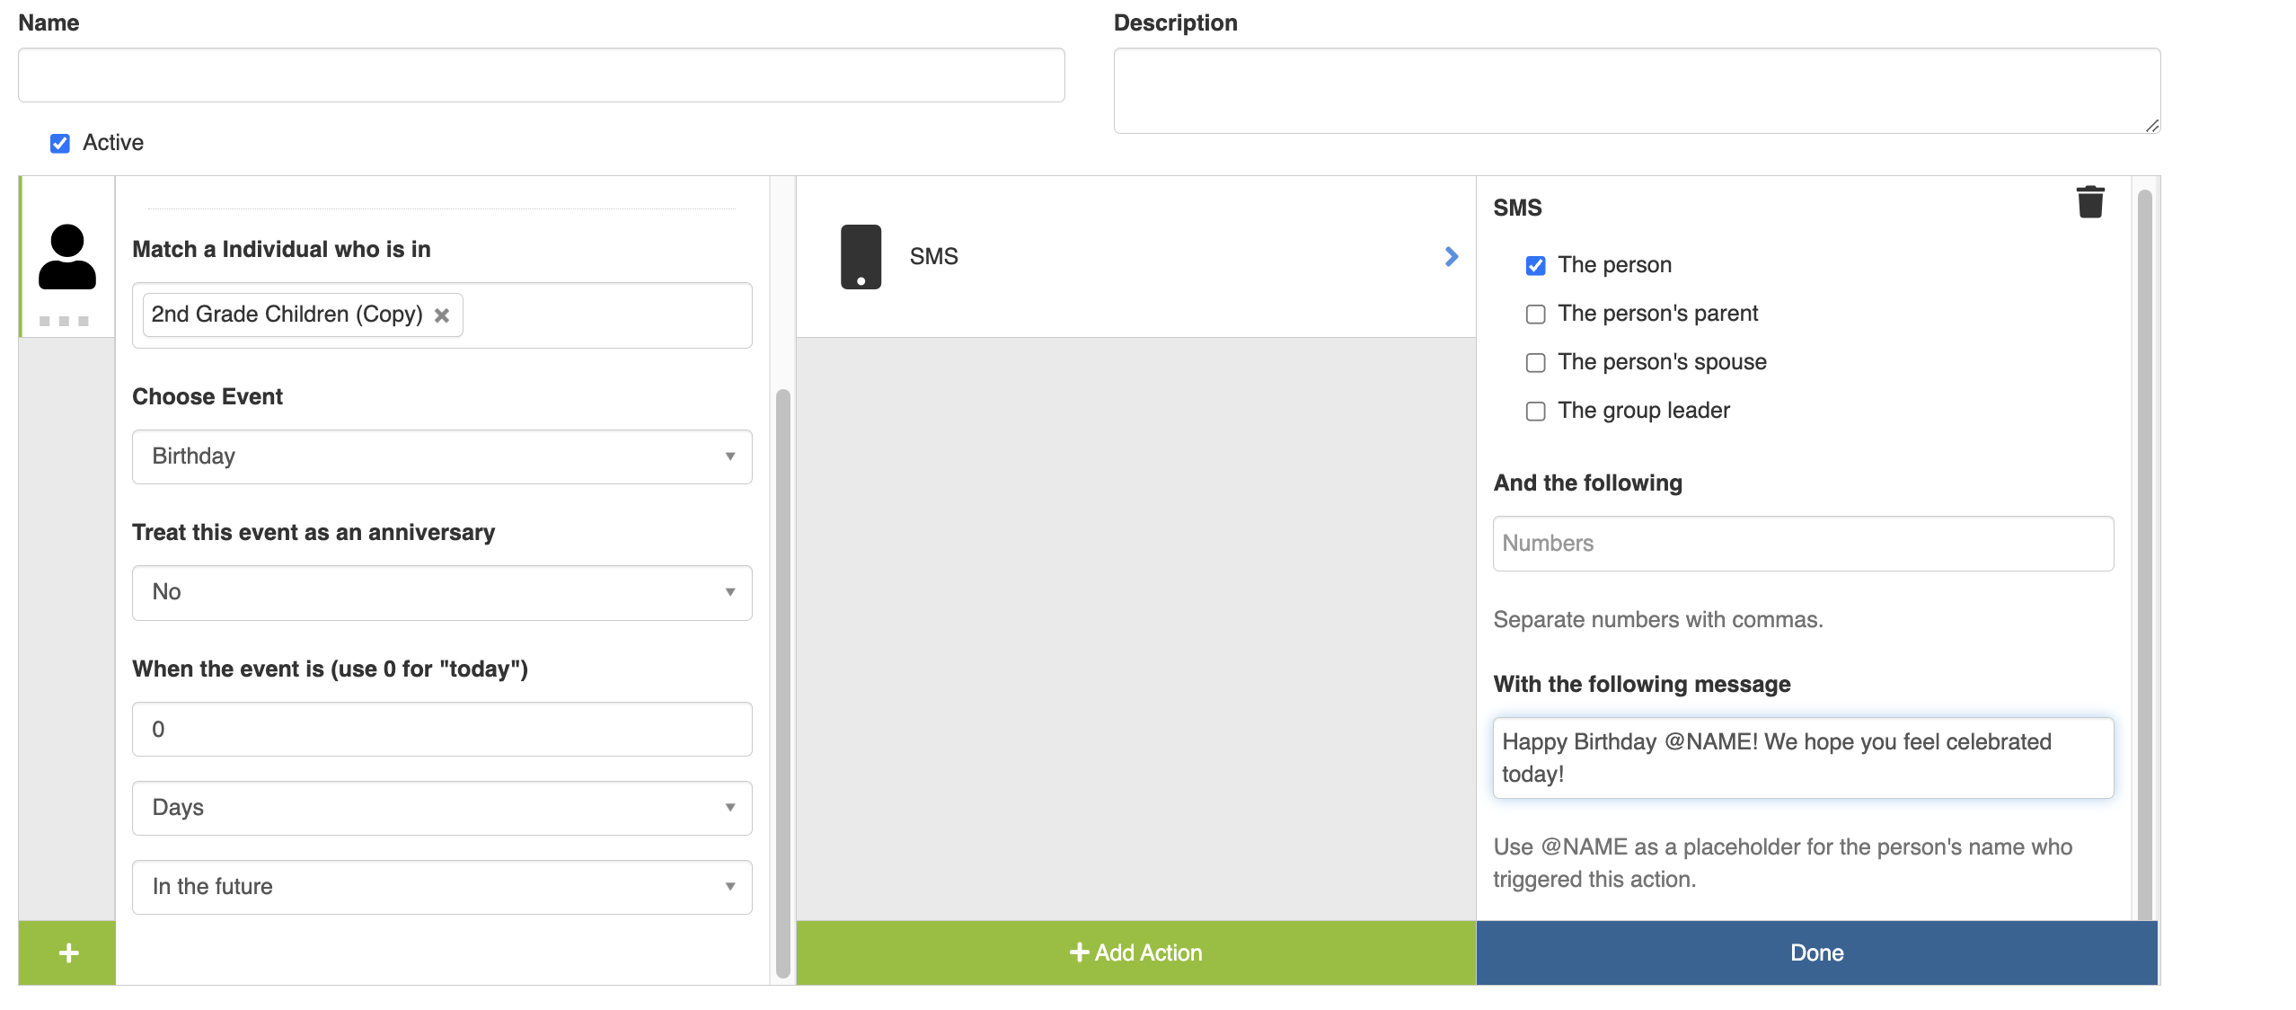Open SMS action with blue chevron
2296x1010 pixels.
1451,257
